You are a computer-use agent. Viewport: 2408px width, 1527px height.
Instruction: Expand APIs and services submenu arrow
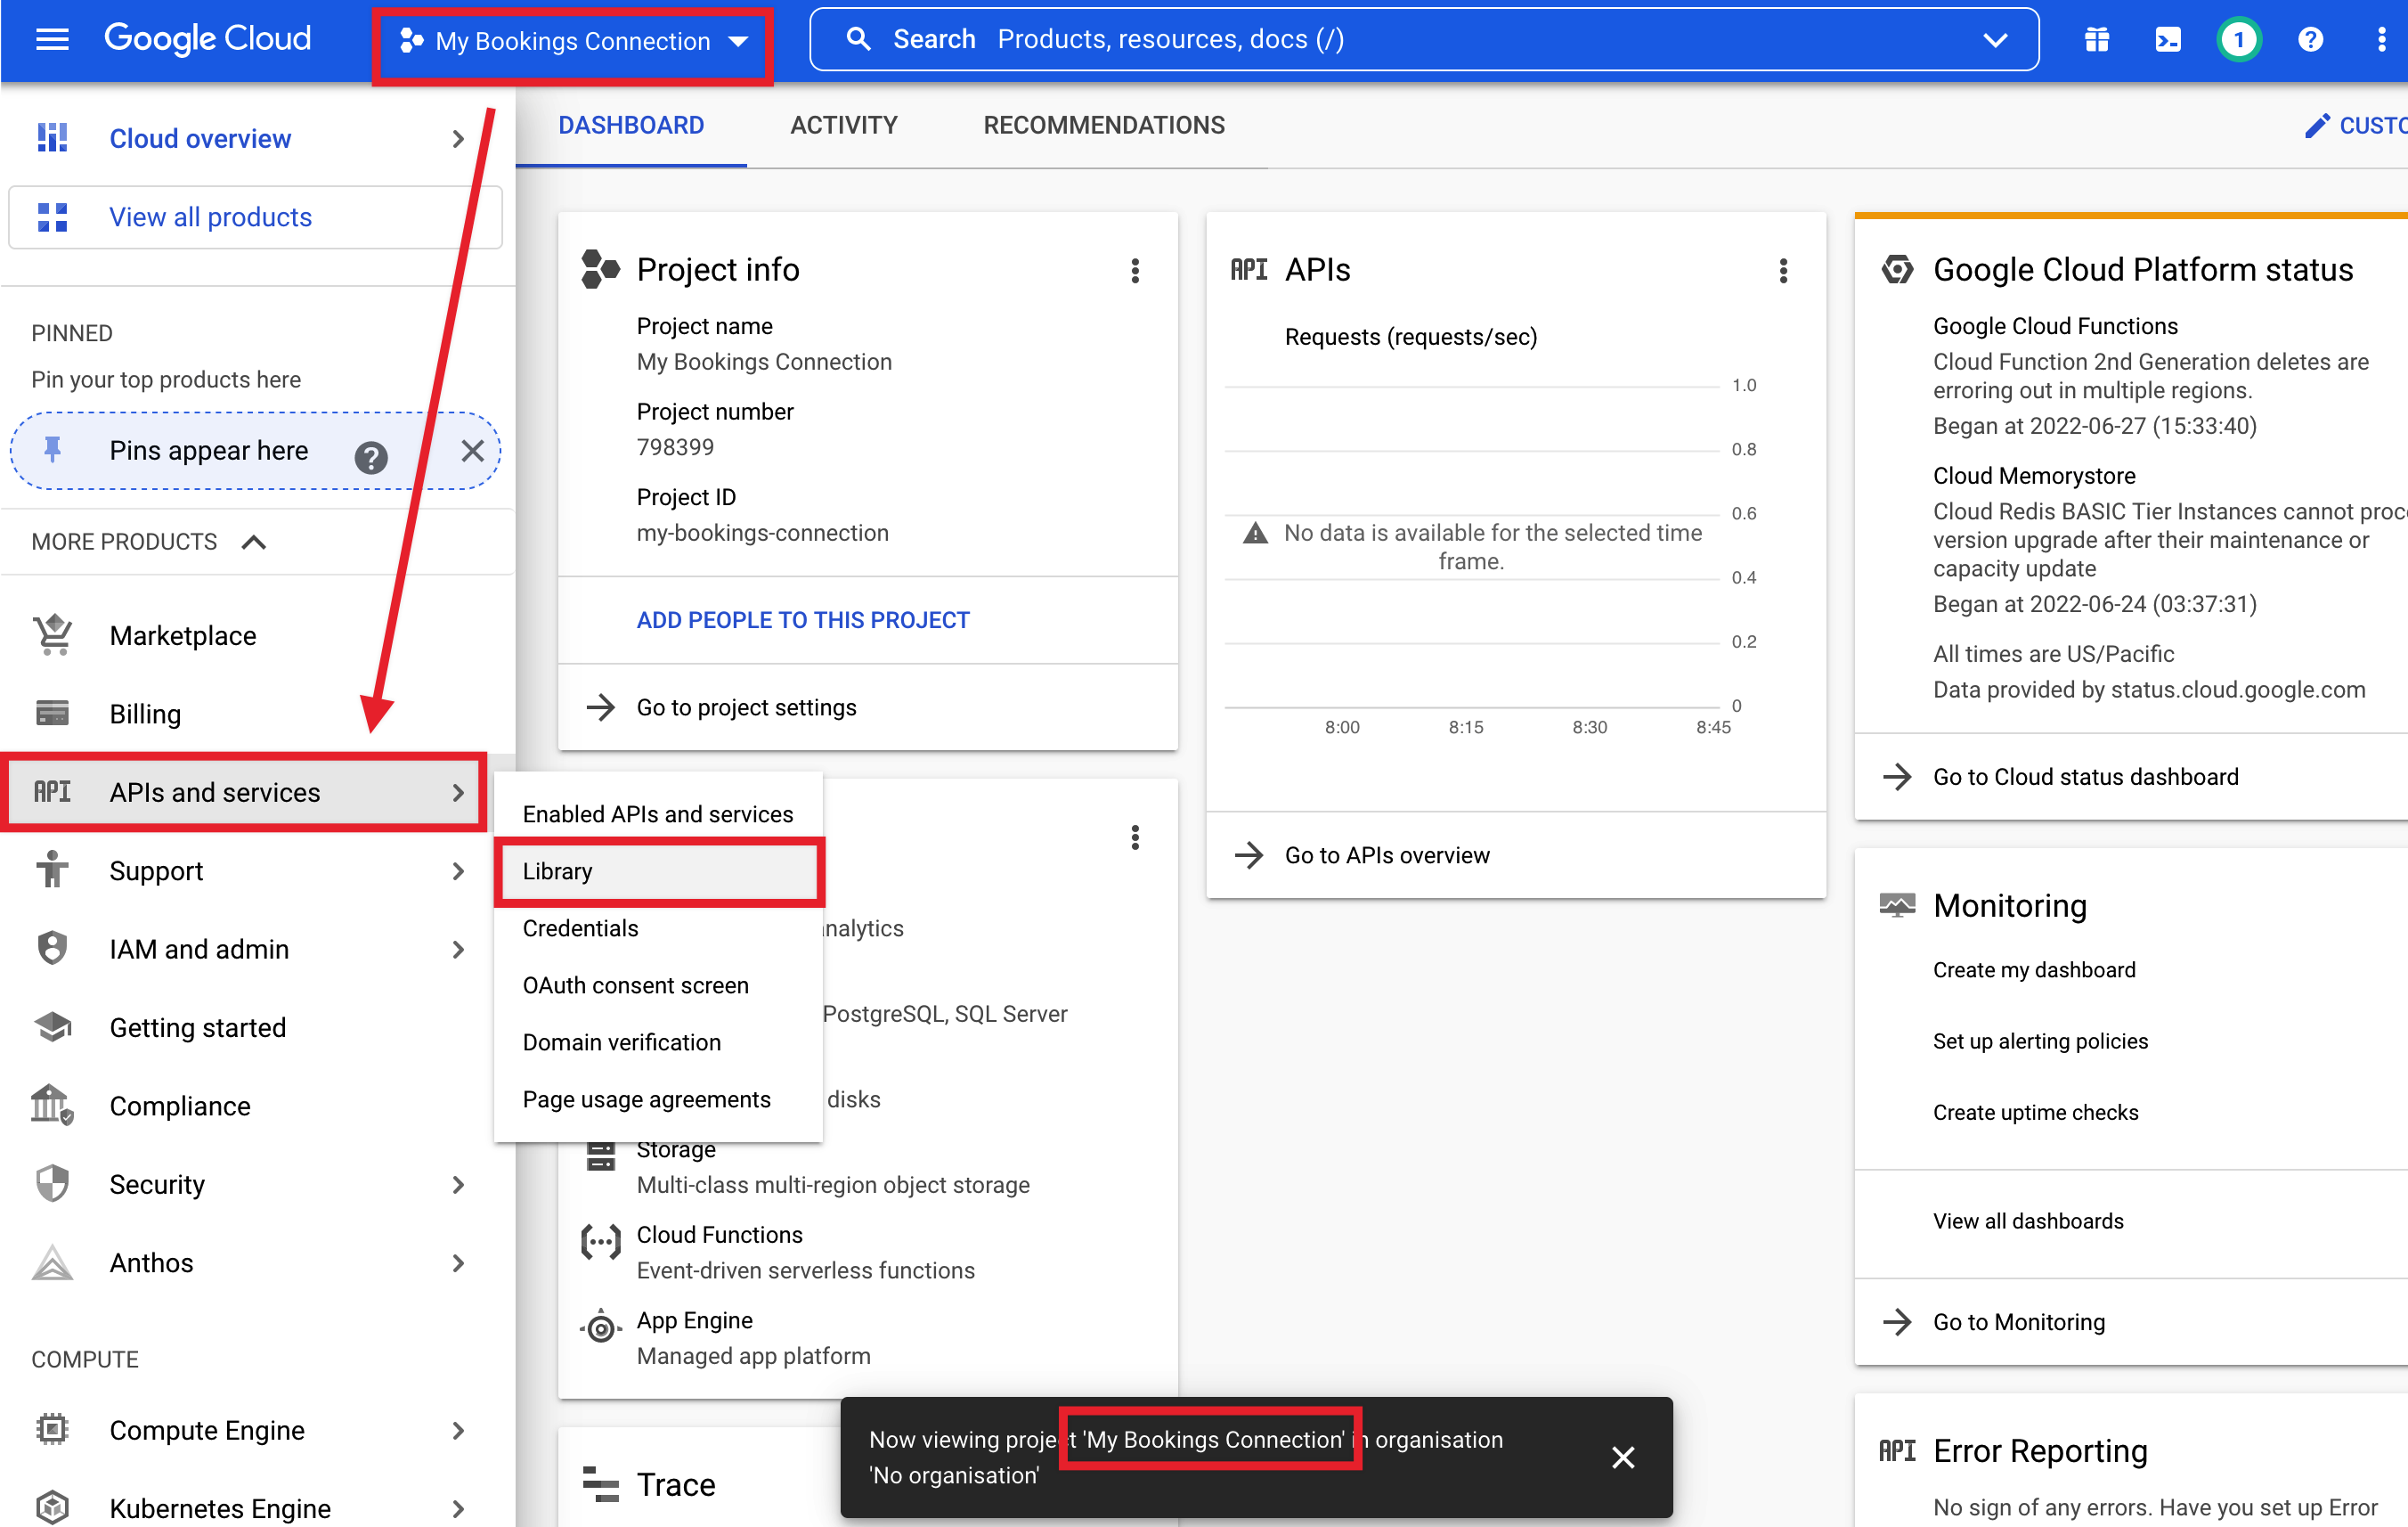pos(458,793)
